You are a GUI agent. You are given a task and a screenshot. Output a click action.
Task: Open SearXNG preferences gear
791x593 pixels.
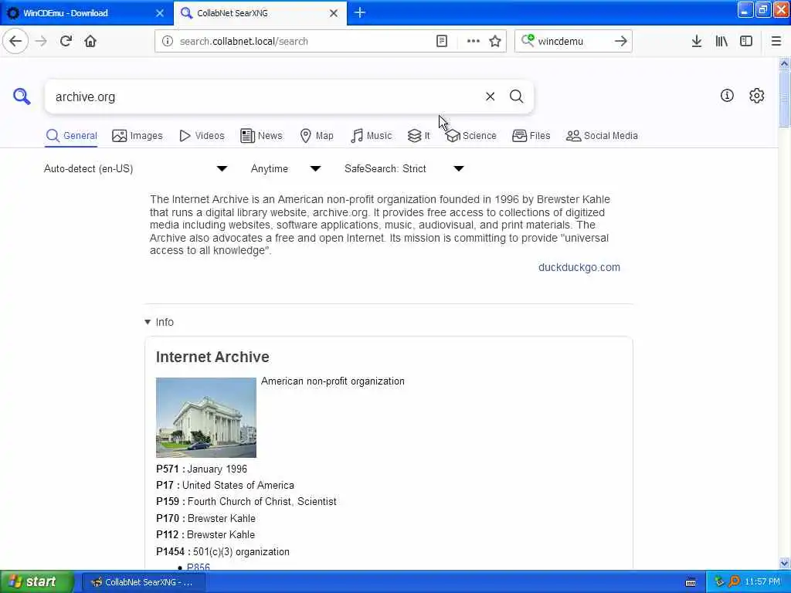(757, 95)
